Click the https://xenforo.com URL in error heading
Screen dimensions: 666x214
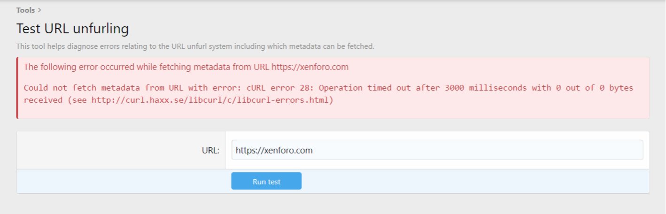[x=310, y=67]
